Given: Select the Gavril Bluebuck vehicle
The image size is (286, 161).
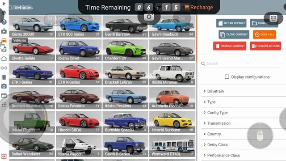Looking at the screenshot, I should coord(172,26).
